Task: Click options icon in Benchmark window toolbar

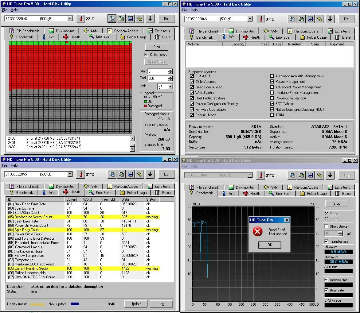Action: [320, 175]
